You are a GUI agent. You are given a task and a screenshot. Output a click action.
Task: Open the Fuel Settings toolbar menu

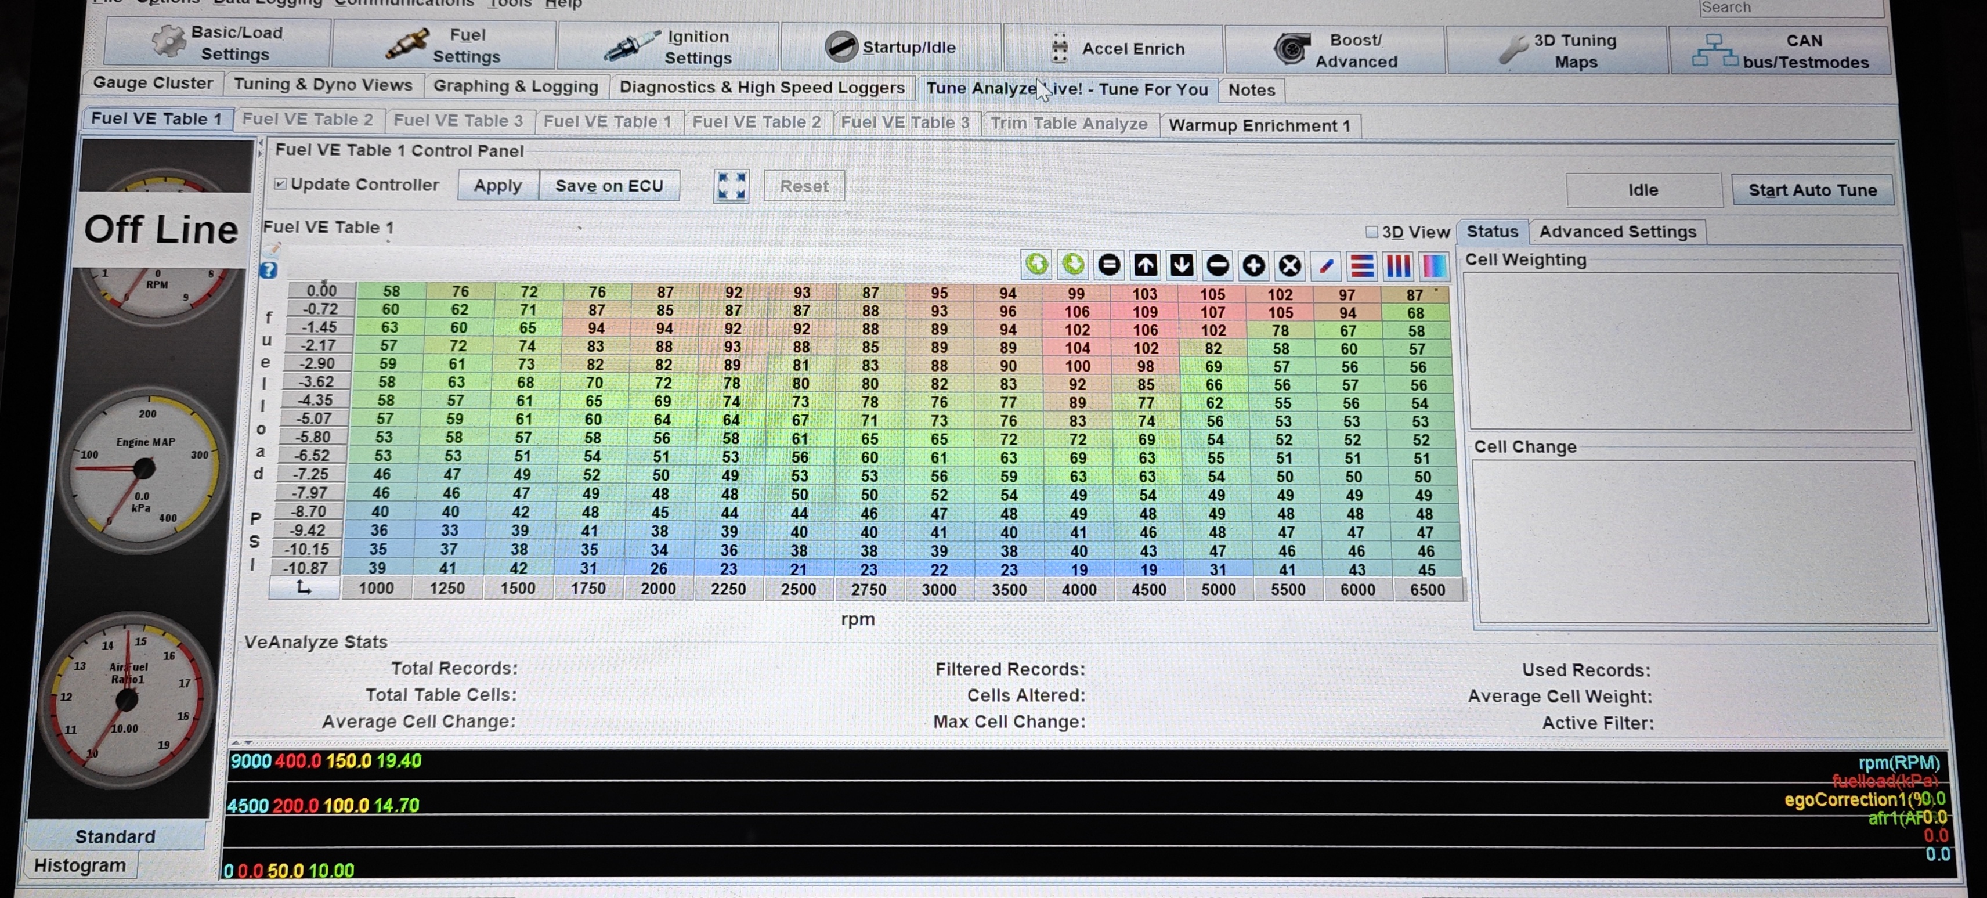[443, 45]
